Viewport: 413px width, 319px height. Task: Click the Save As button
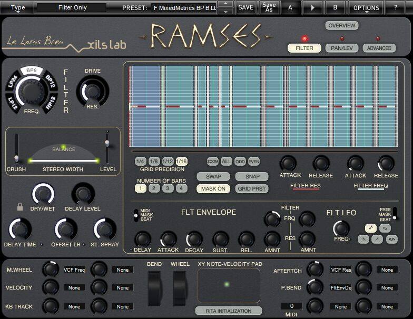click(269, 7)
